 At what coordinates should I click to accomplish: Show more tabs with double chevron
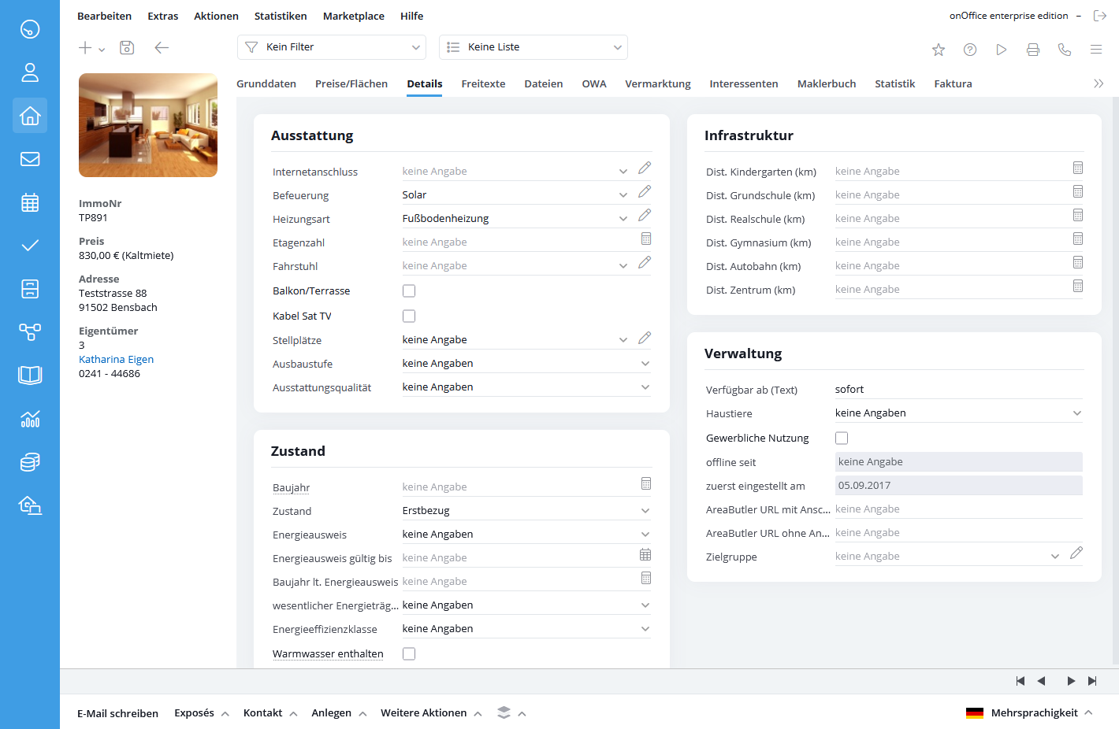click(1099, 83)
